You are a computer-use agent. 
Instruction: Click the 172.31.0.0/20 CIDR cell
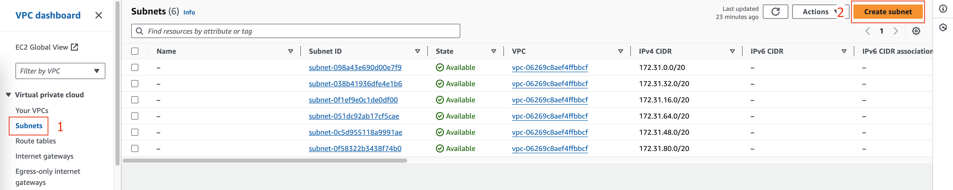(662, 68)
